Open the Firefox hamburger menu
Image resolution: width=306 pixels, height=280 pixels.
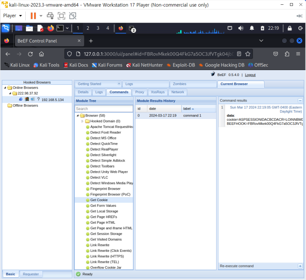pos(298,54)
